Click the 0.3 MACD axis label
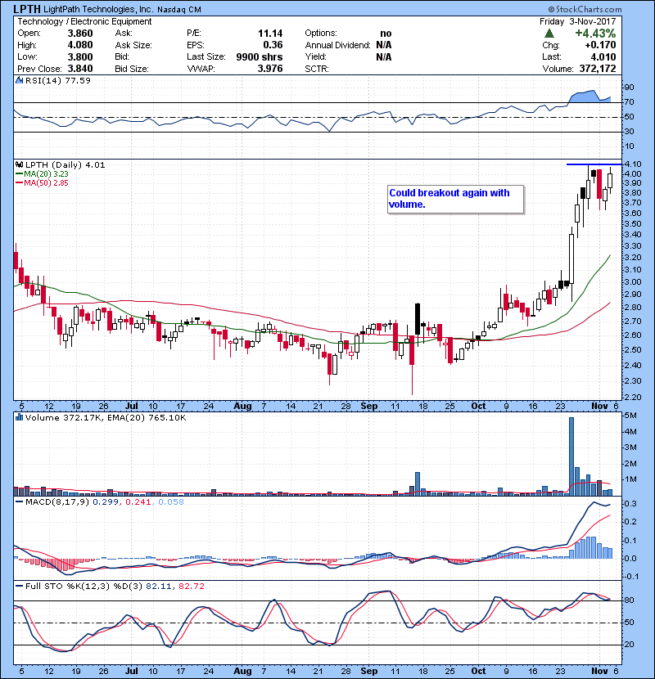The width and height of the screenshot is (655, 679). 630,504
